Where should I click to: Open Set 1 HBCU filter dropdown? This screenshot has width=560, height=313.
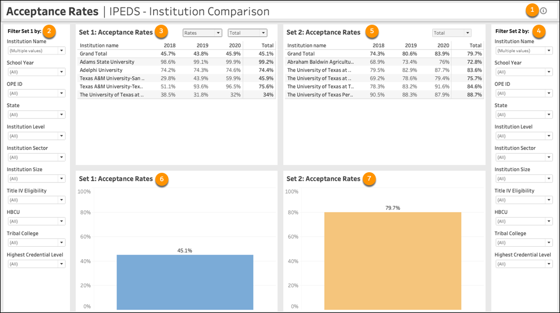point(36,221)
